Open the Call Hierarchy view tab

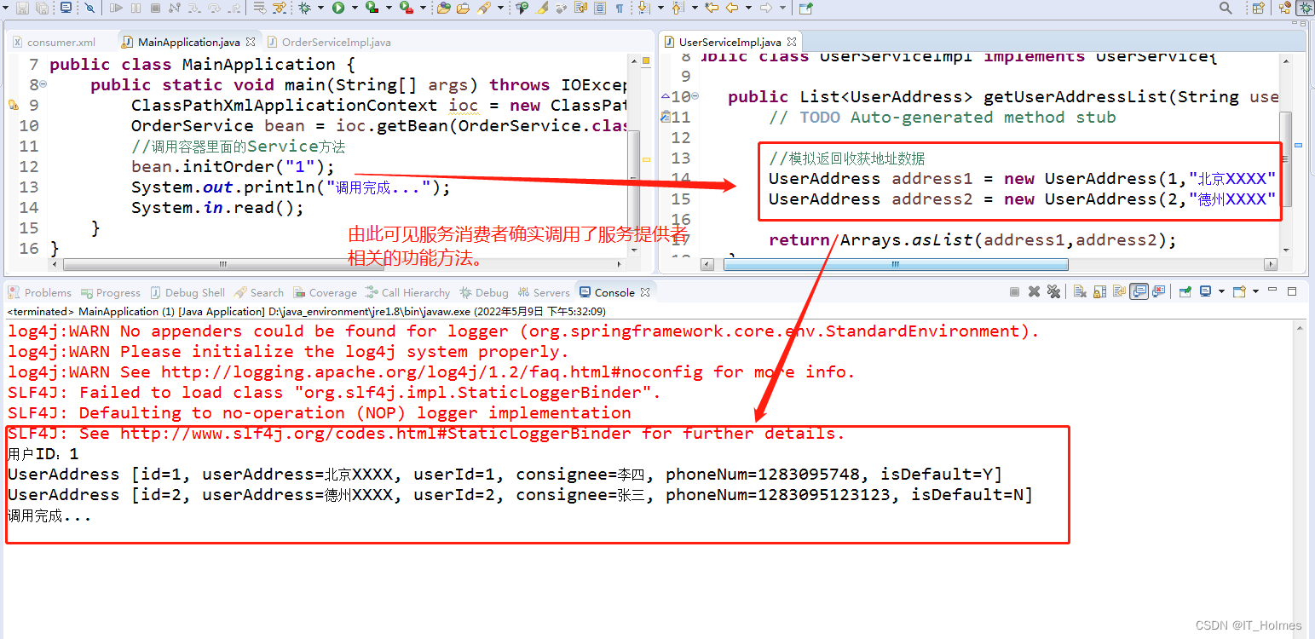click(x=408, y=292)
